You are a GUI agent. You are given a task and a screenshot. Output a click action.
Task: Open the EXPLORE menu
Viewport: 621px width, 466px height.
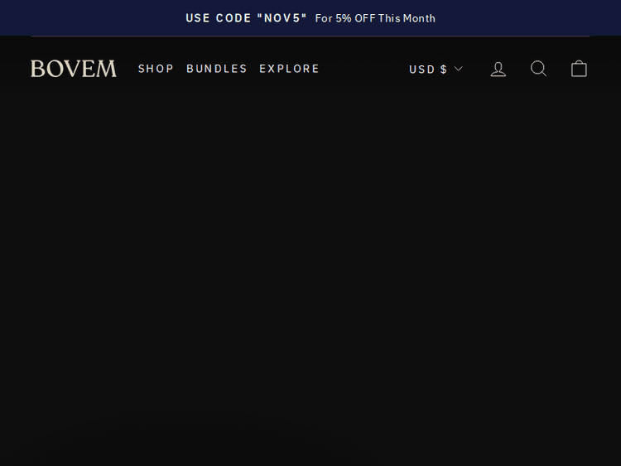(289, 69)
